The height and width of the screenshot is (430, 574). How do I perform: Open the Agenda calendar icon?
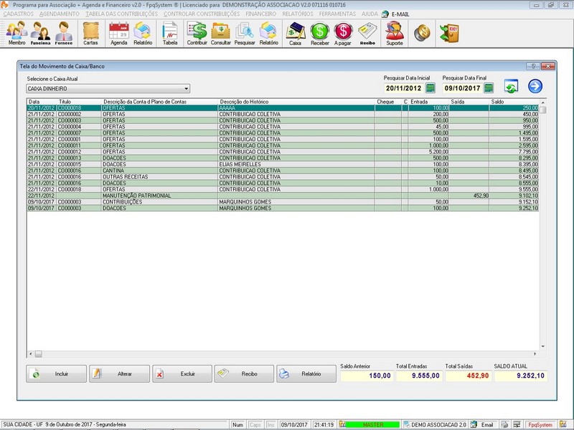pos(118,33)
